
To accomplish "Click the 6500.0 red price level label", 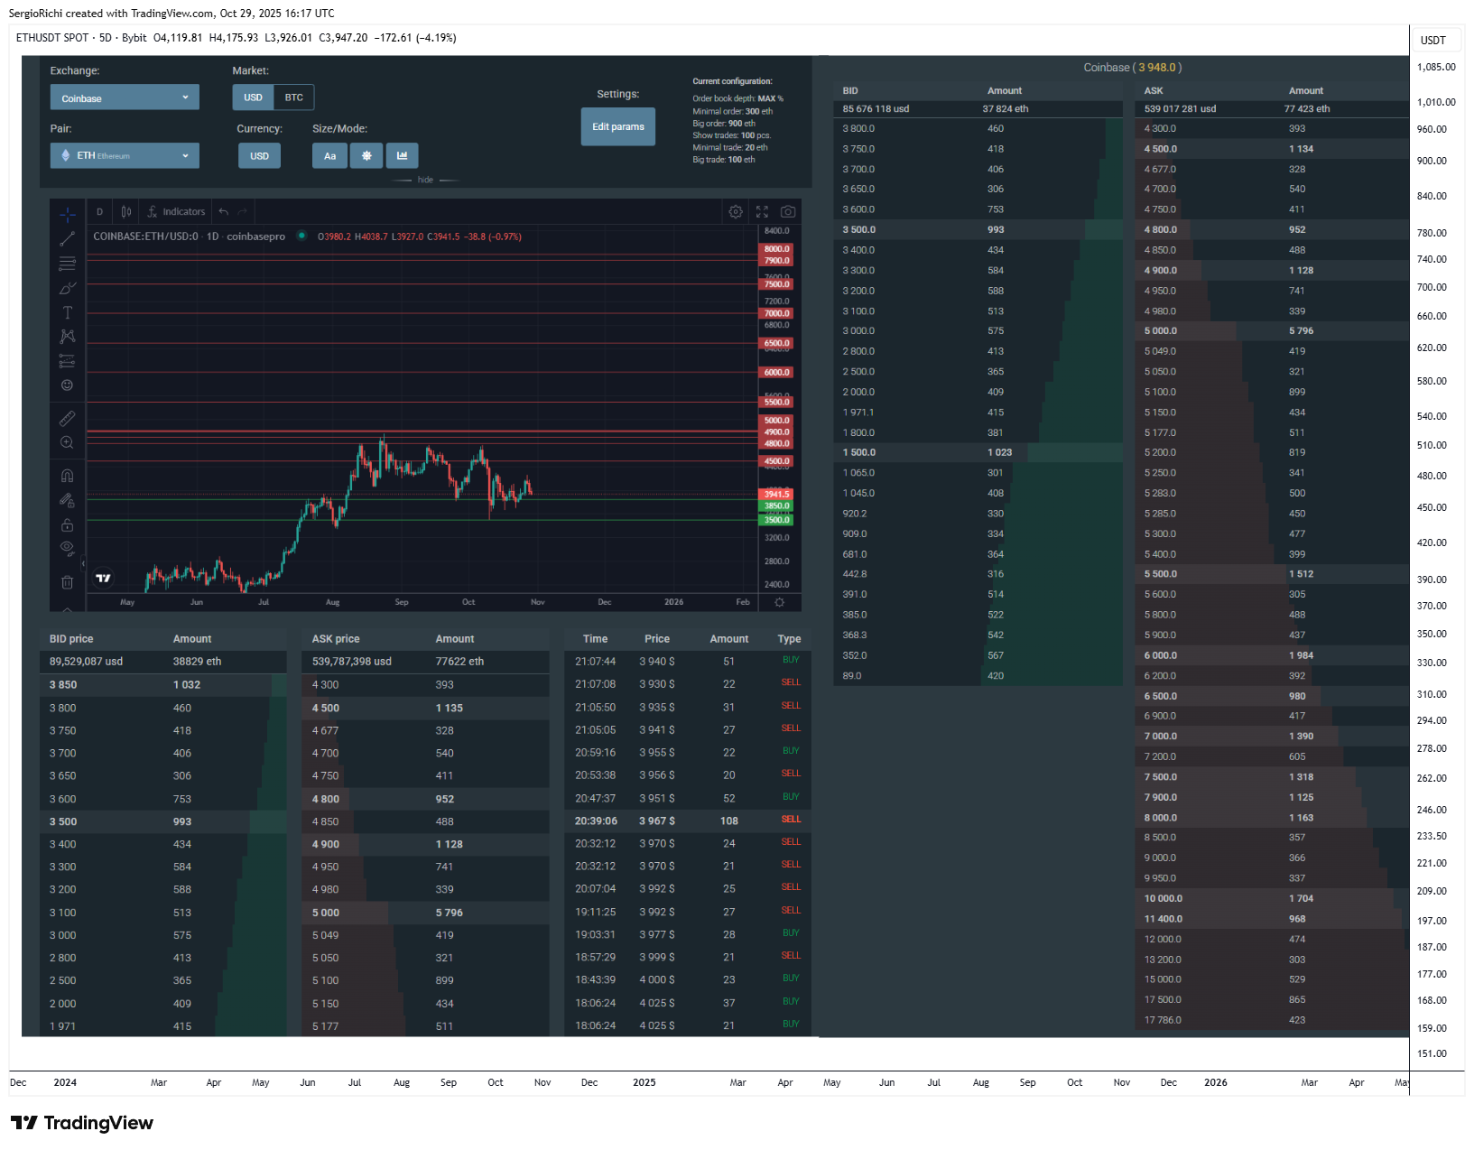I will click(x=776, y=343).
